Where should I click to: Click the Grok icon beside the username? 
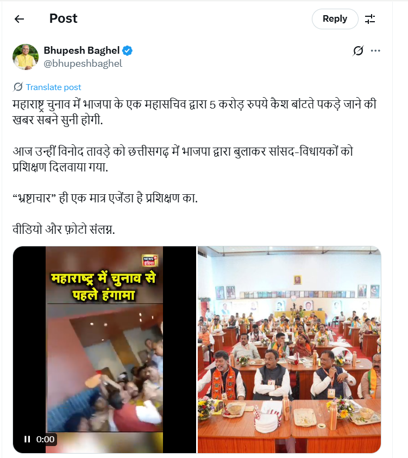358,50
